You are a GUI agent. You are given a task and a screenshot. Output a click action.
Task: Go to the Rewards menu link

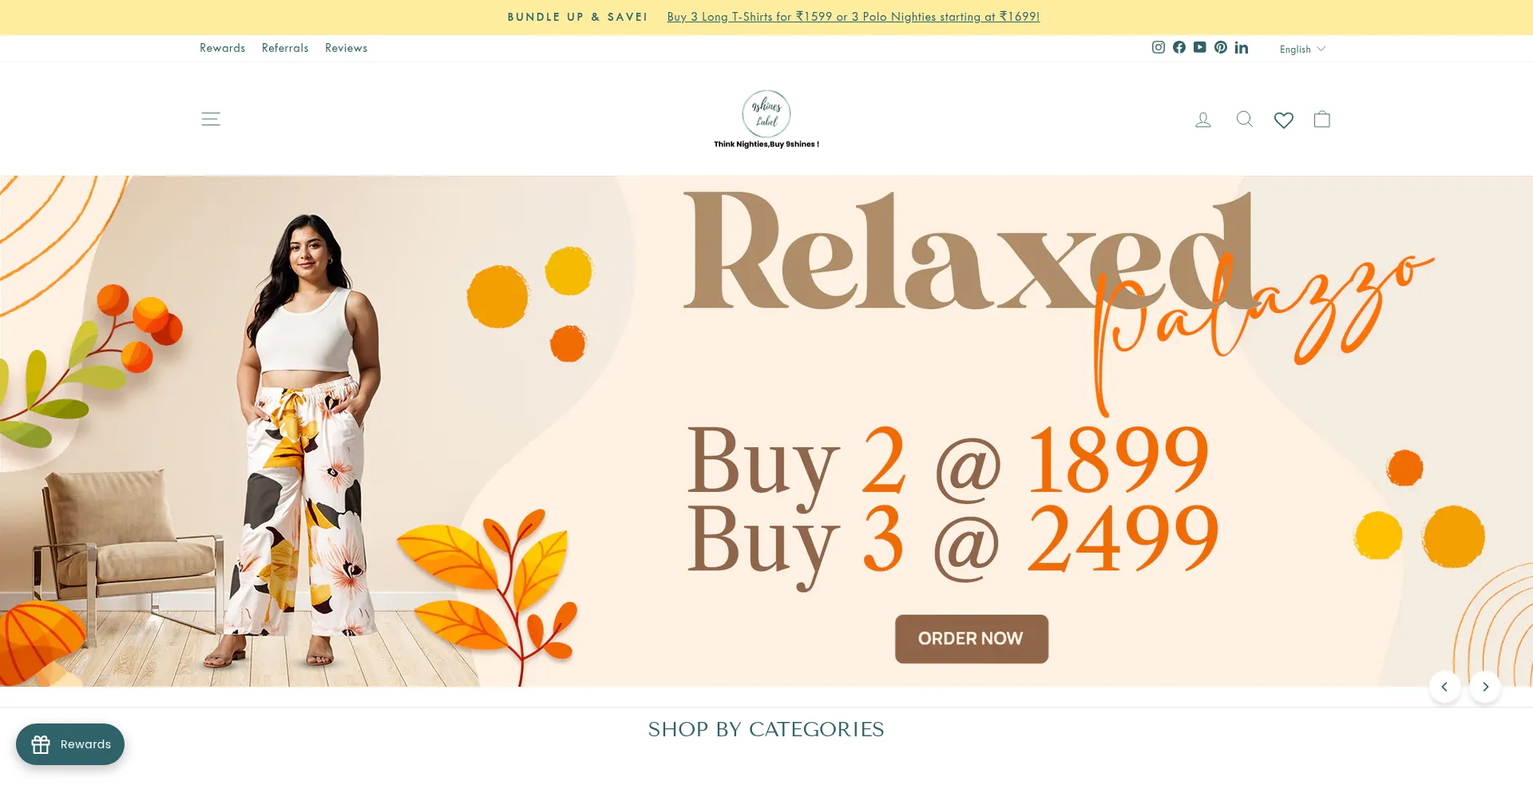click(x=222, y=48)
